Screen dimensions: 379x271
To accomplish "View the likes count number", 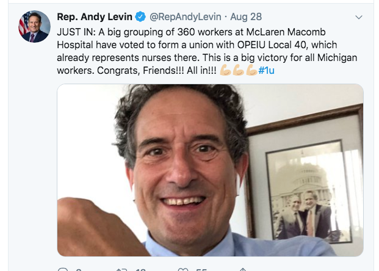I will coord(201,269).
